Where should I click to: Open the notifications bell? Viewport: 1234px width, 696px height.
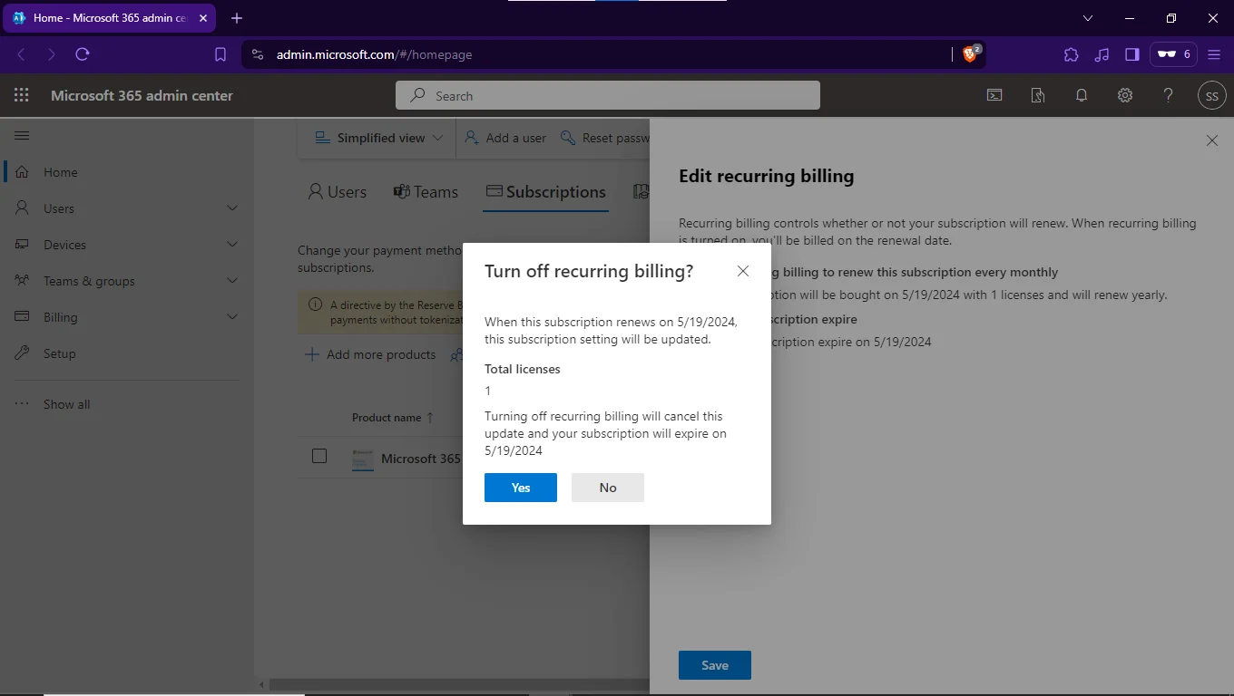tap(1082, 95)
